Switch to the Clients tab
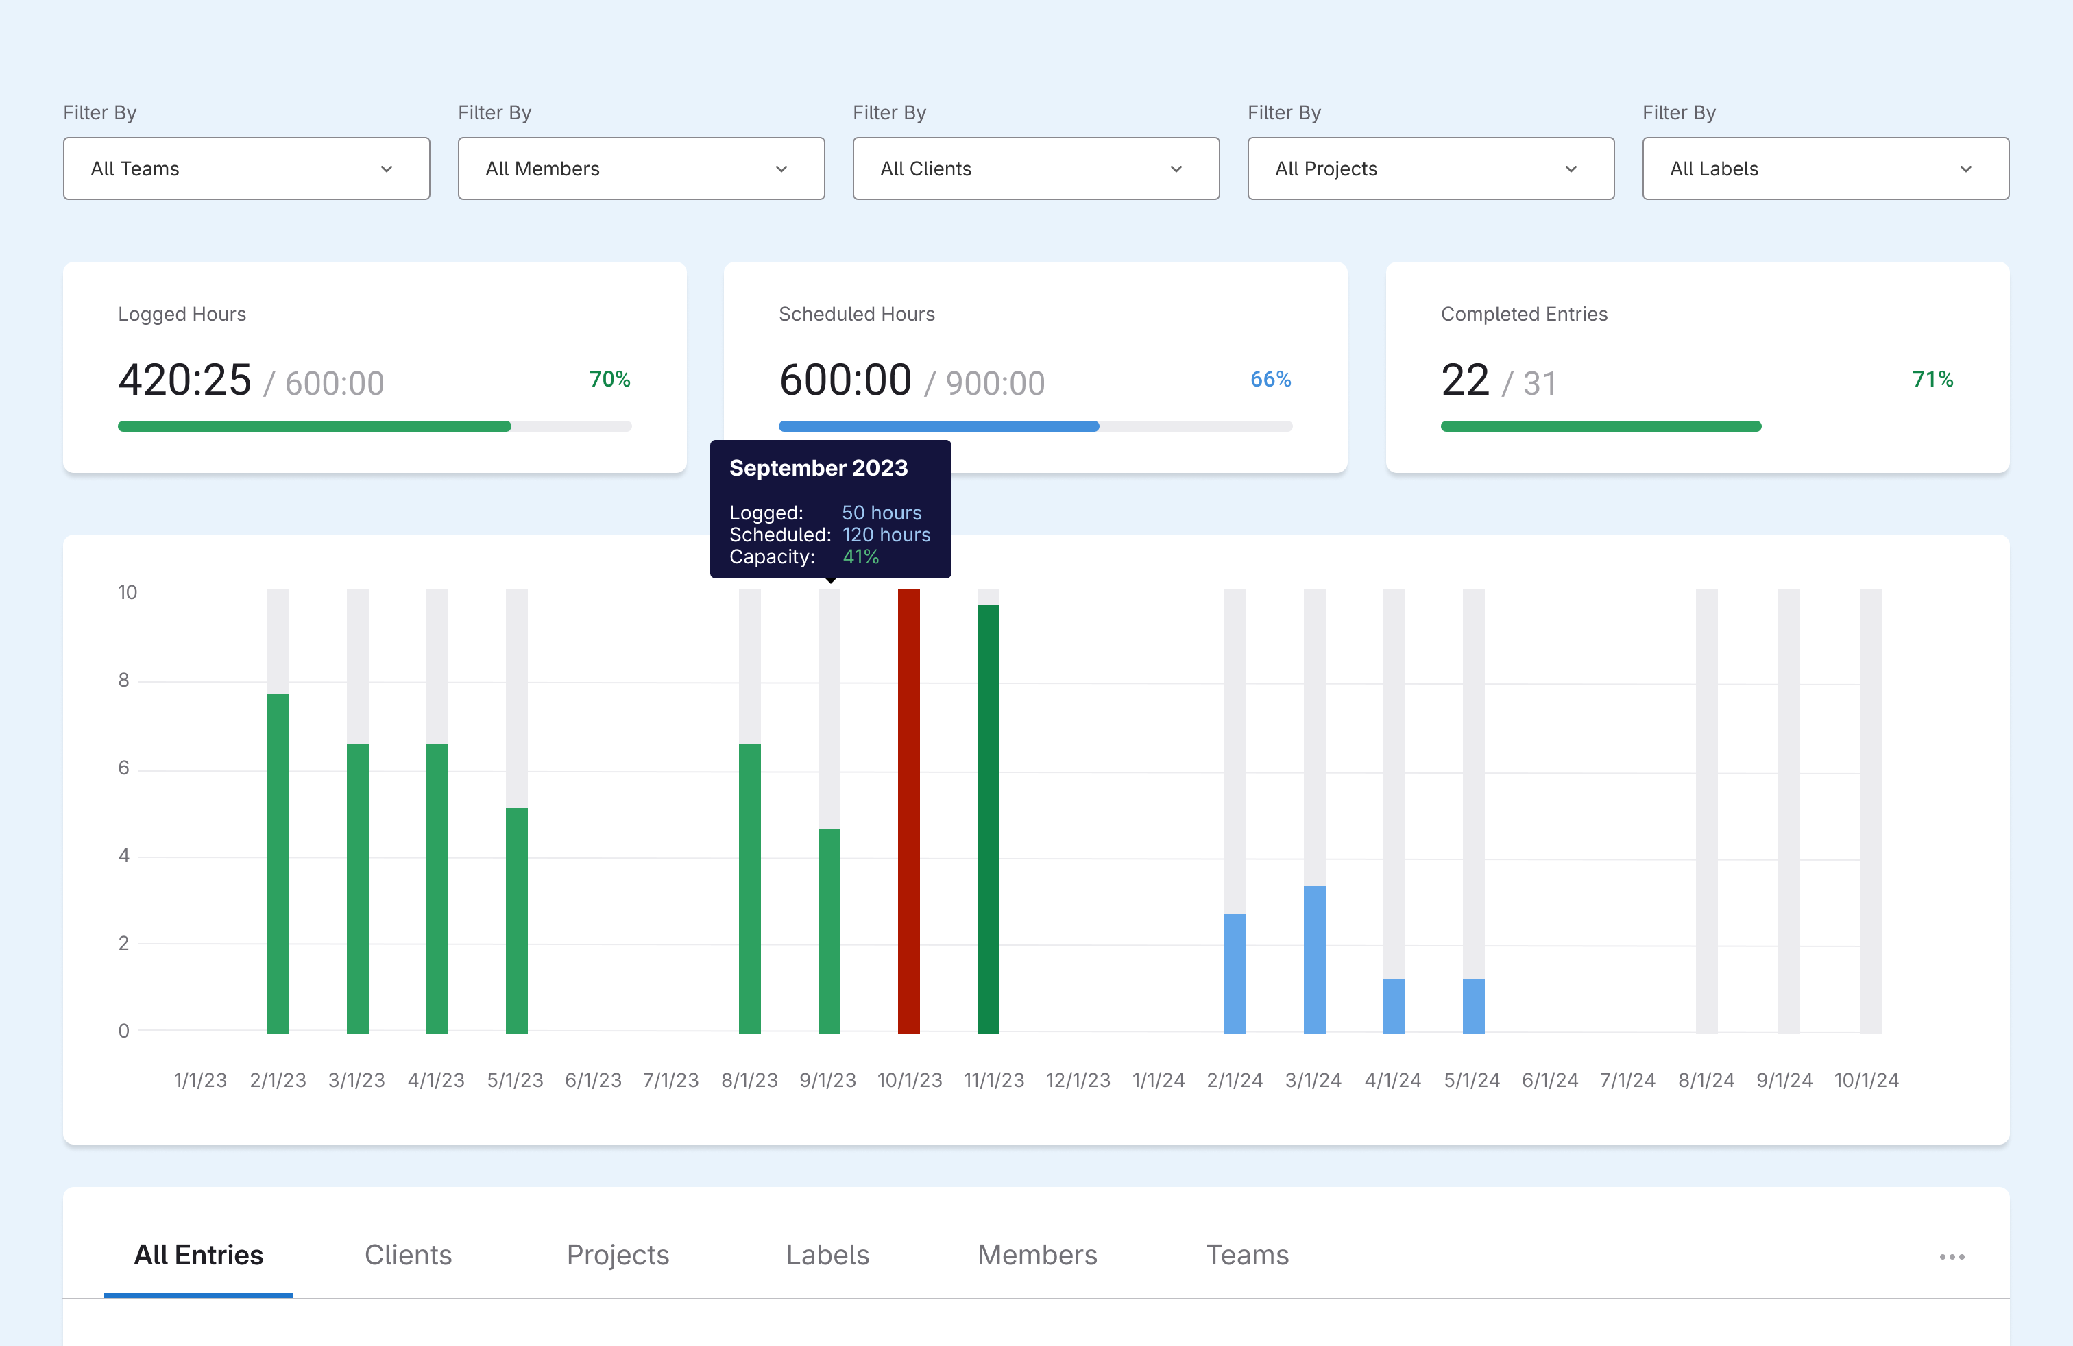2073x1346 pixels. click(408, 1255)
